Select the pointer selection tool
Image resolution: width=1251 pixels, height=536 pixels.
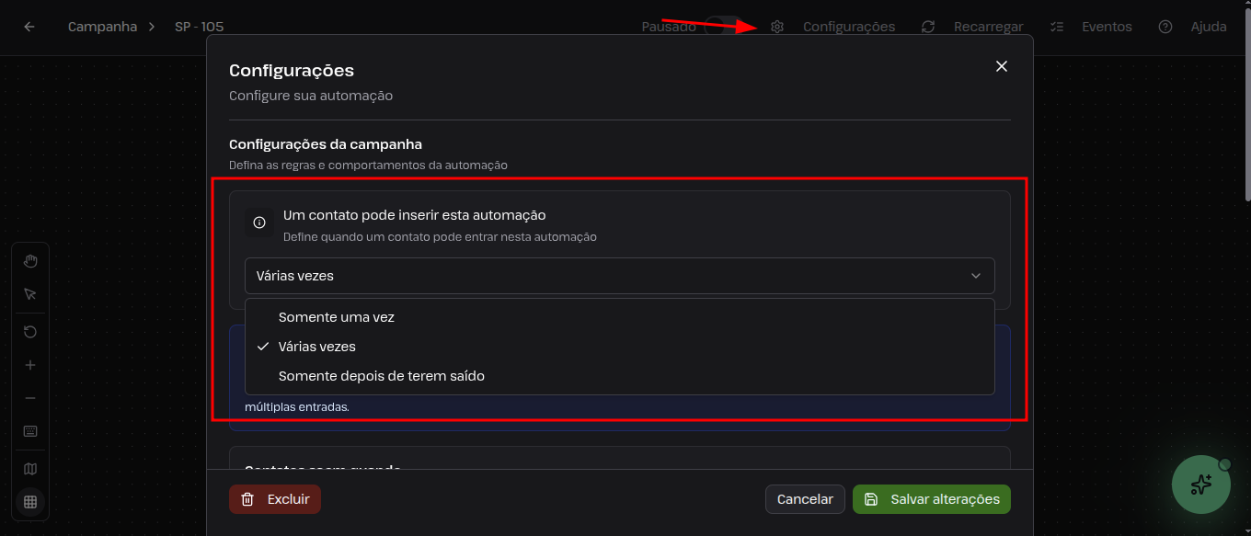click(30, 294)
